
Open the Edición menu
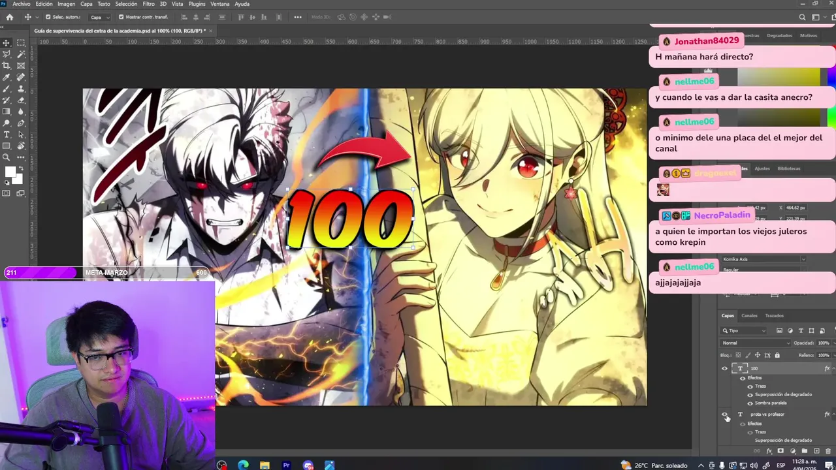point(44,4)
